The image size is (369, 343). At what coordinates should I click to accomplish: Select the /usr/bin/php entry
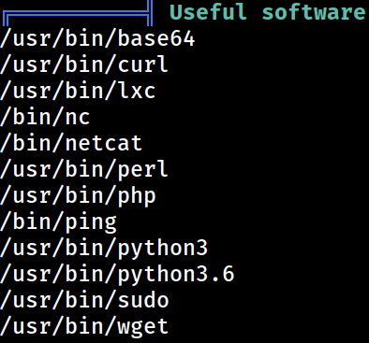(78, 196)
